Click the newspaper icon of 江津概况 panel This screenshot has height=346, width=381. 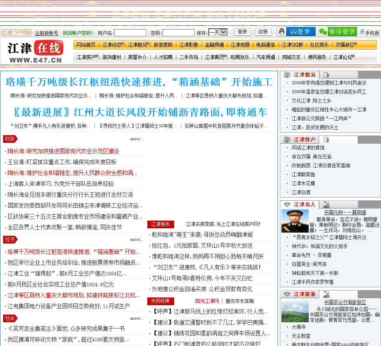click(x=287, y=75)
